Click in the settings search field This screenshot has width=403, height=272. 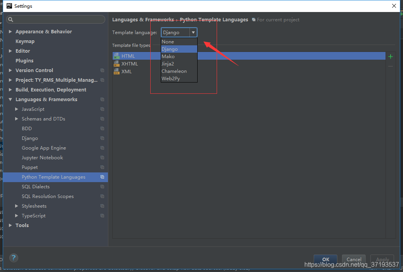tap(56, 19)
